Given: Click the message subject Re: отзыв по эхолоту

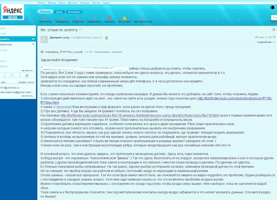Looking at the screenshot, I should point(59,30).
